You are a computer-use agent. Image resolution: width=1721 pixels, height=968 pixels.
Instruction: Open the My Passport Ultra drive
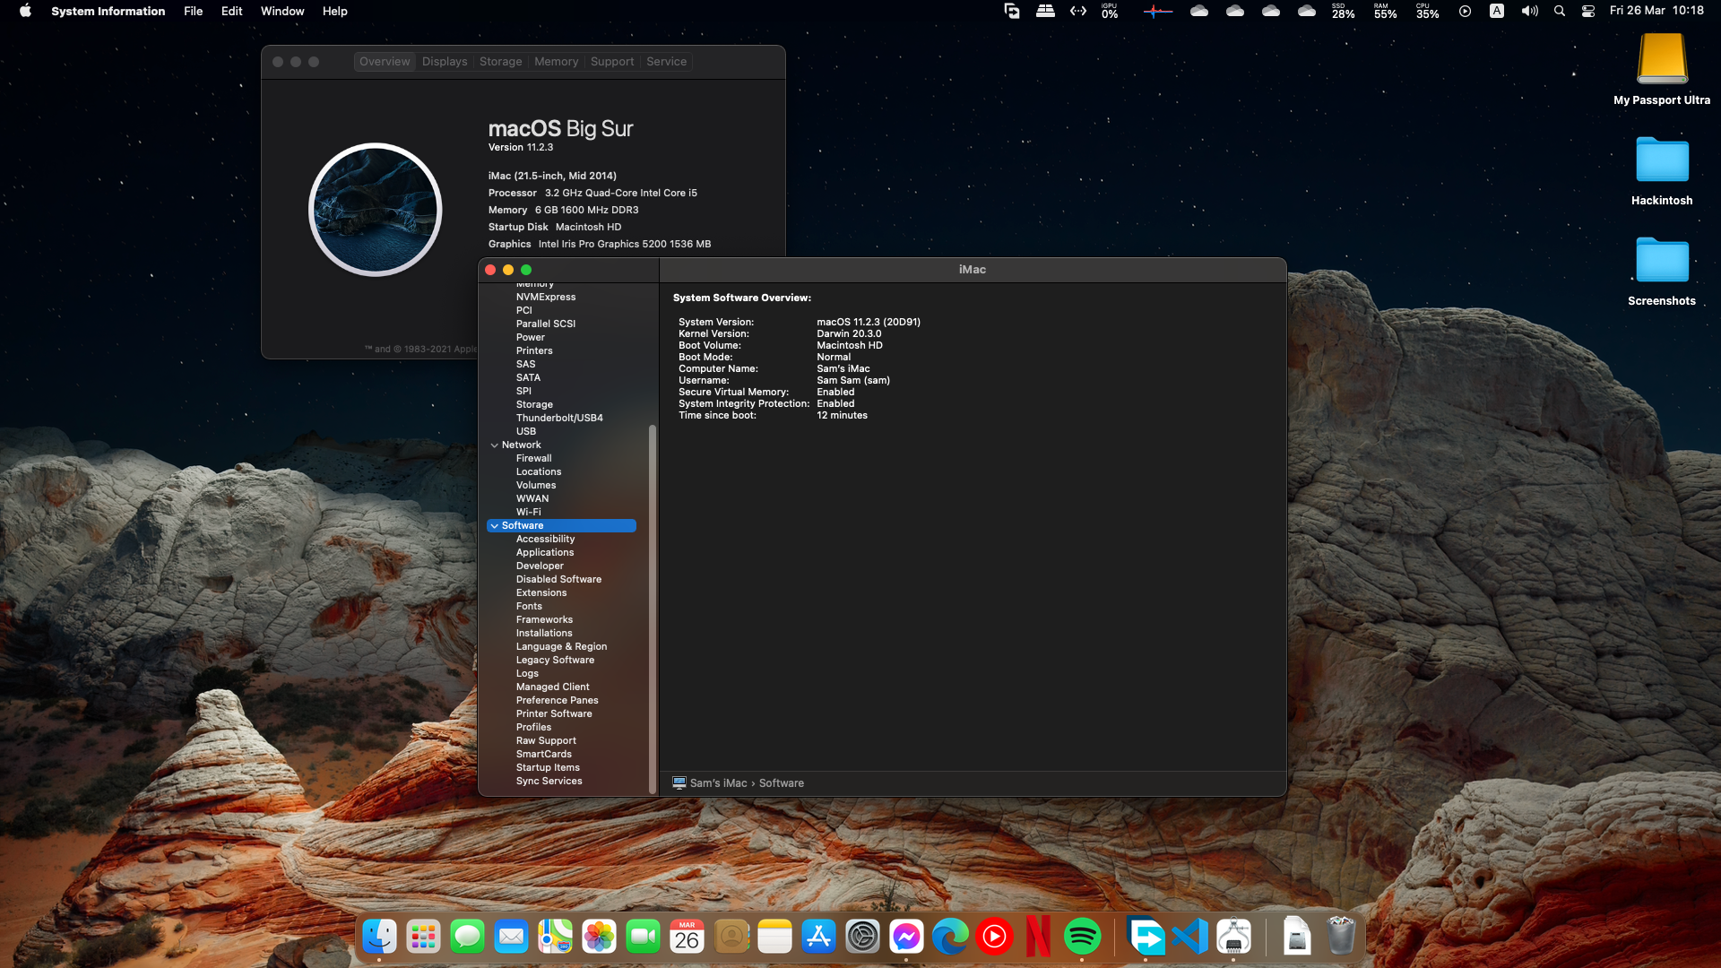1662,60
